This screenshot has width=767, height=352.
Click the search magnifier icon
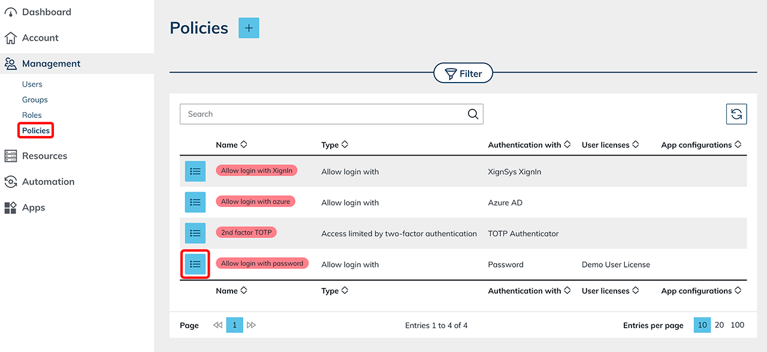click(473, 114)
